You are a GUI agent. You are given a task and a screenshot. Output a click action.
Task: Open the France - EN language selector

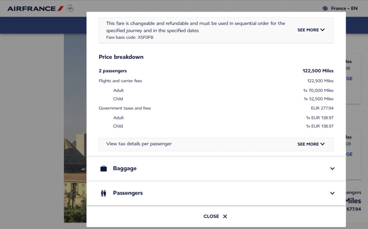344,8
